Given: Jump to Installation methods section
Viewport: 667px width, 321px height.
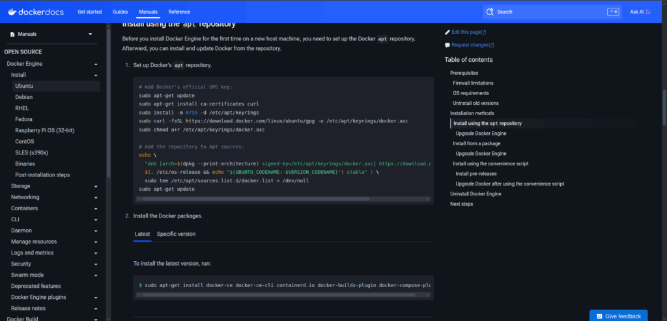Looking at the screenshot, I should [472, 113].
